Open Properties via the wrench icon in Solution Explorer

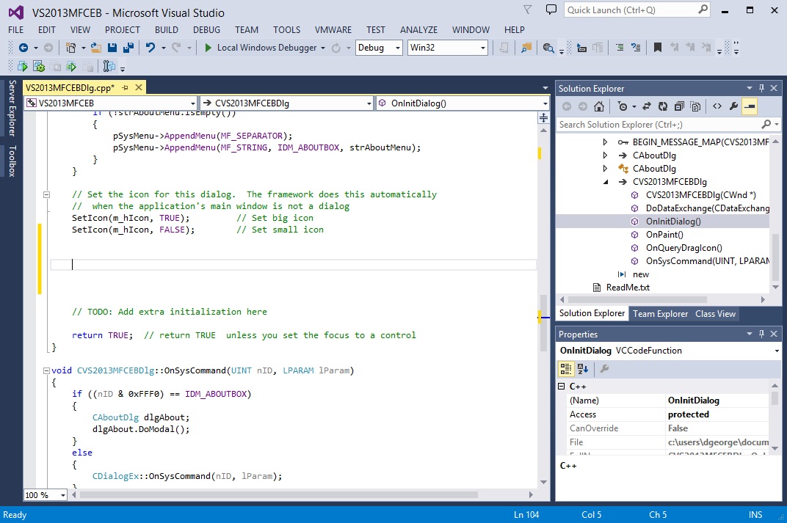[734, 106]
